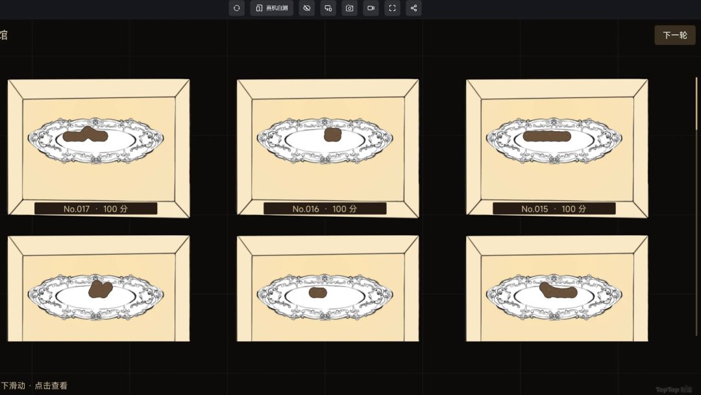Viewport: 701px width, 395px height.
Task: Click the 下一轮 next round button
Action: click(674, 35)
